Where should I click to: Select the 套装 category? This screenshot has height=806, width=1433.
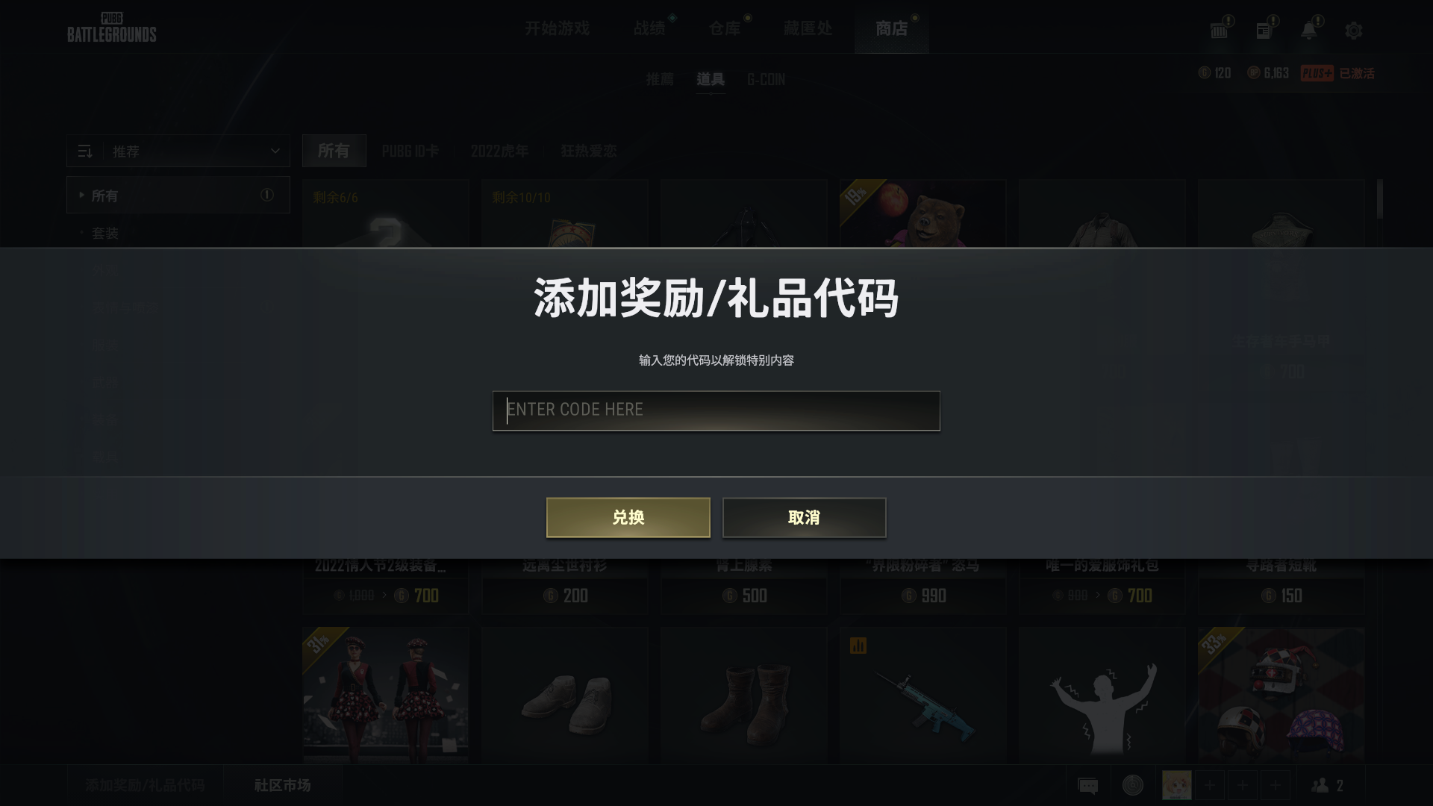point(105,234)
